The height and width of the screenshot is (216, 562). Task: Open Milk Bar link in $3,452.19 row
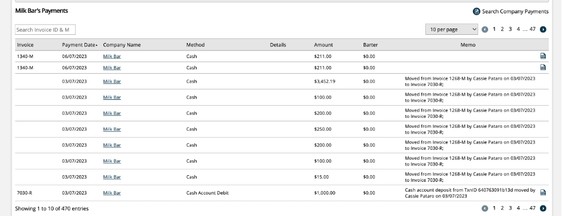tap(112, 81)
